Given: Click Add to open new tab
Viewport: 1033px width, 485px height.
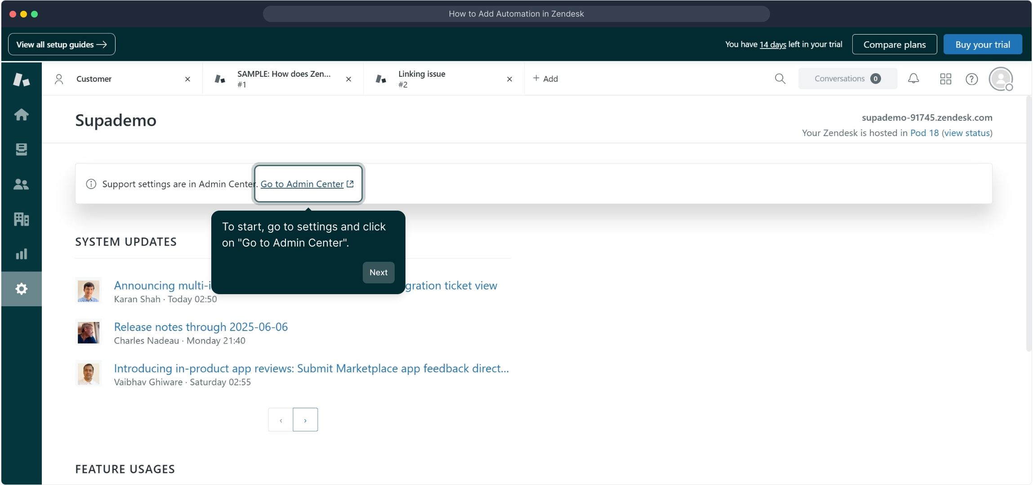Looking at the screenshot, I should click(545, 79).
